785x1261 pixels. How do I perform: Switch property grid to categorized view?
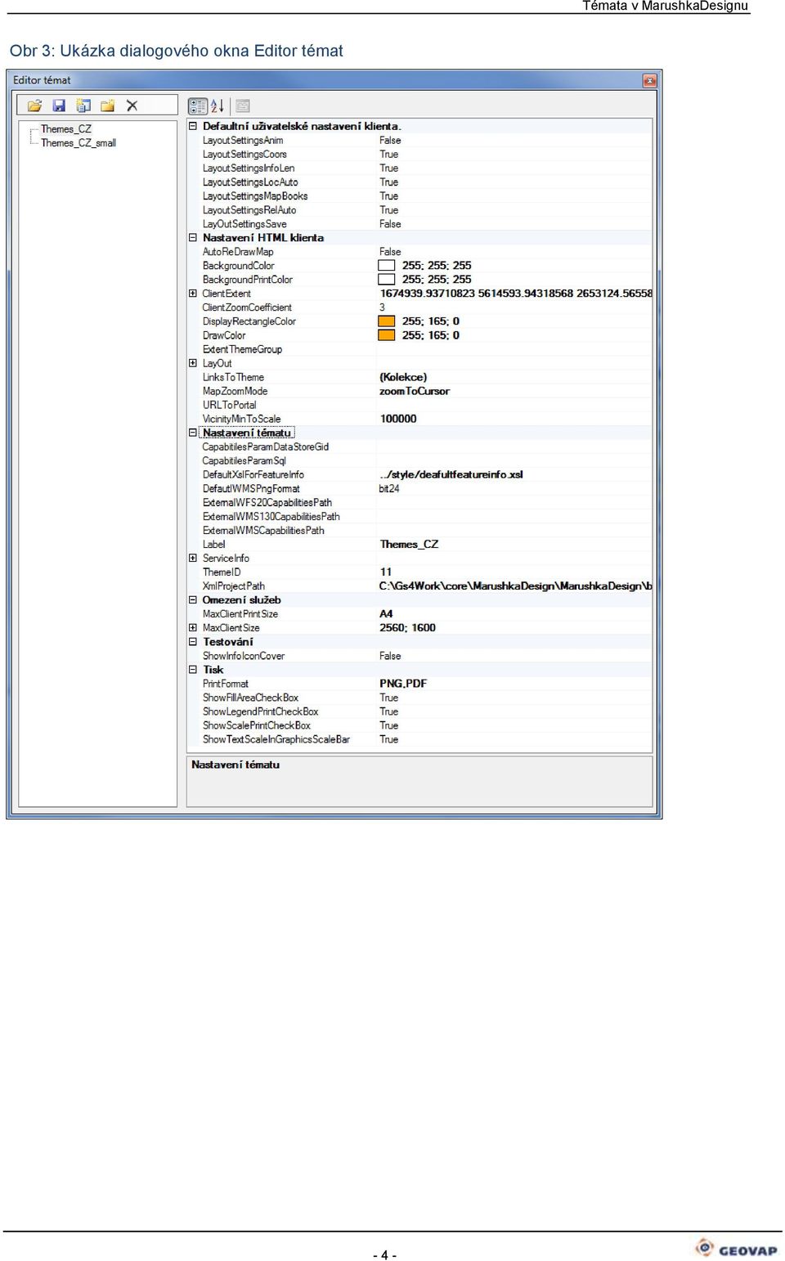click(x=198, y=105)
